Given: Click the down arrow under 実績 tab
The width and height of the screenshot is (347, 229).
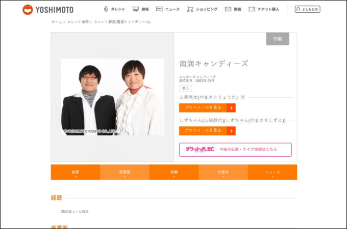Looking at the screenshot, I should tap(174, 177).
